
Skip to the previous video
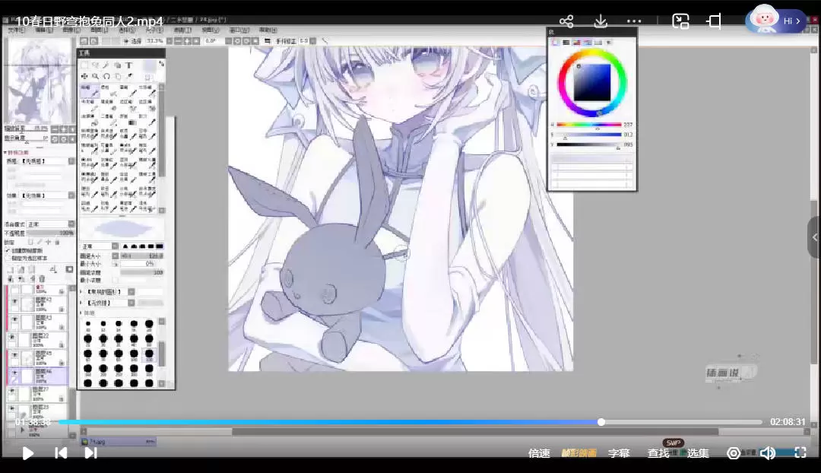61,453
